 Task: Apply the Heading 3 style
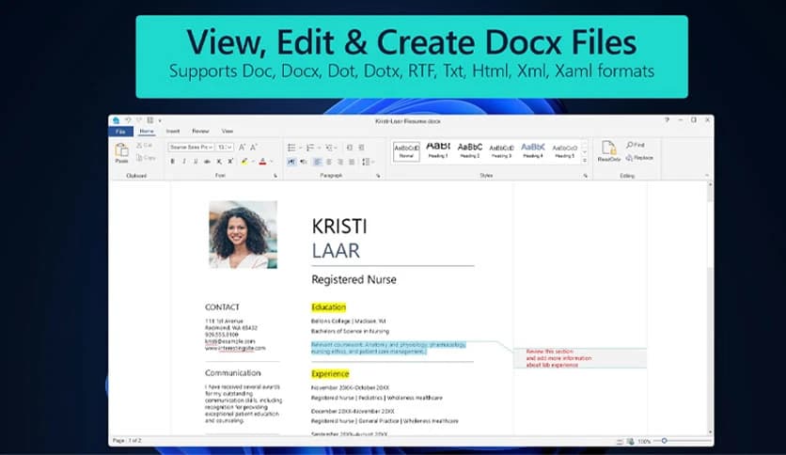[x=501, y=150]
